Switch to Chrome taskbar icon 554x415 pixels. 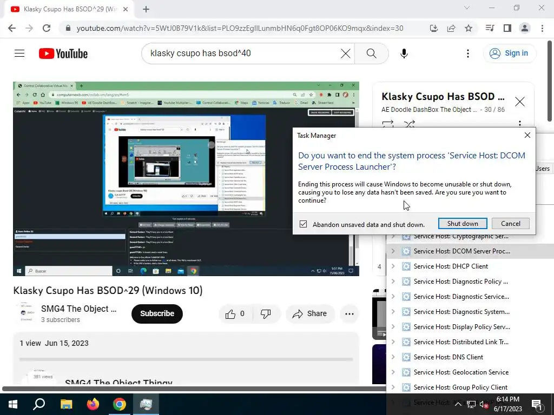[120, 404]
